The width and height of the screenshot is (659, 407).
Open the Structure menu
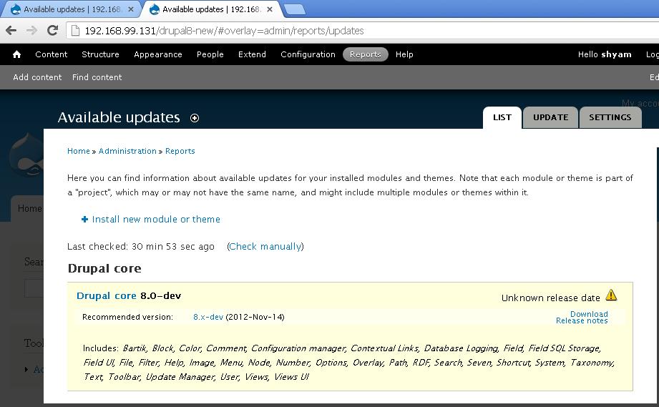100,54
